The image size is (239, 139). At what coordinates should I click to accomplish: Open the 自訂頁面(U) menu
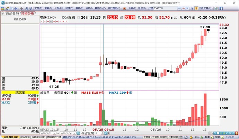(x=114, y=8)
